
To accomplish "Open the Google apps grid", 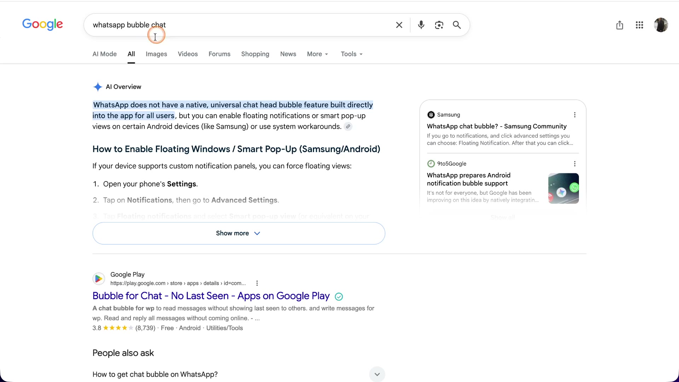I will pos(639,25).
